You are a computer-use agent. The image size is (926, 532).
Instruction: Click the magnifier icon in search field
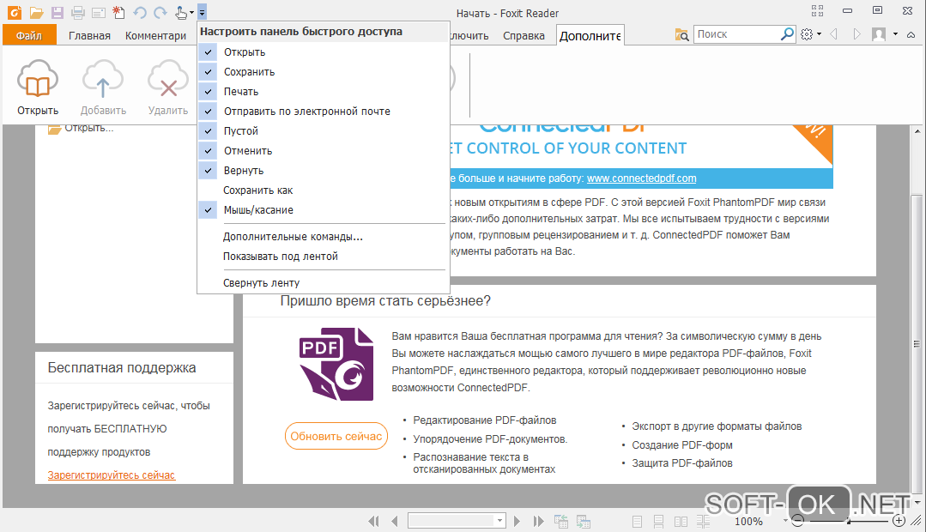point(787,34)
